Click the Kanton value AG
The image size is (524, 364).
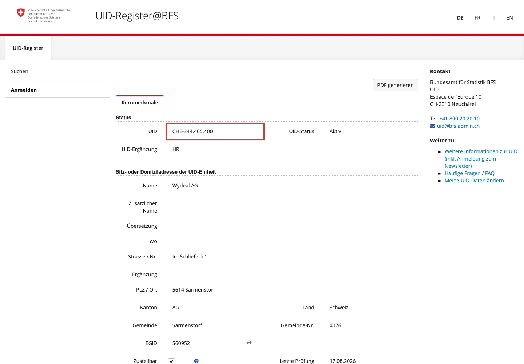click(x=176, y=308)
